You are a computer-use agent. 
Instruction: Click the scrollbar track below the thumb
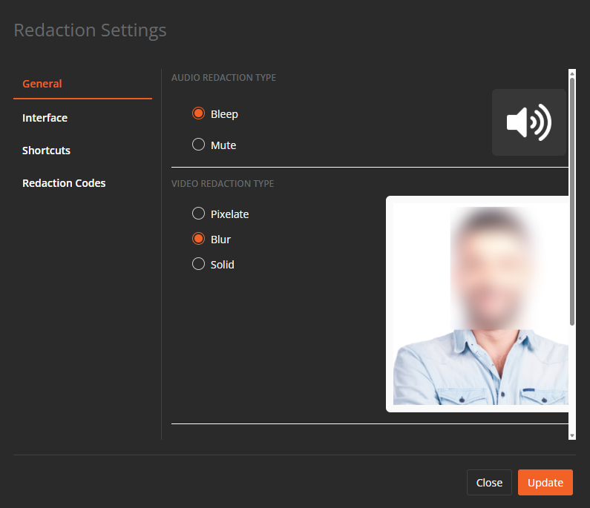(571, 378)
